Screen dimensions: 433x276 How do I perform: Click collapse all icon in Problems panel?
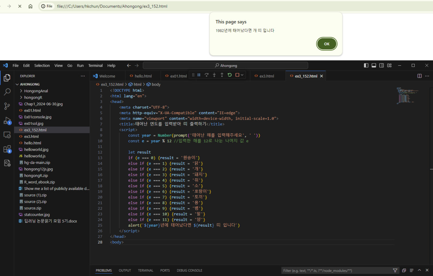click(x=404, y=271)
